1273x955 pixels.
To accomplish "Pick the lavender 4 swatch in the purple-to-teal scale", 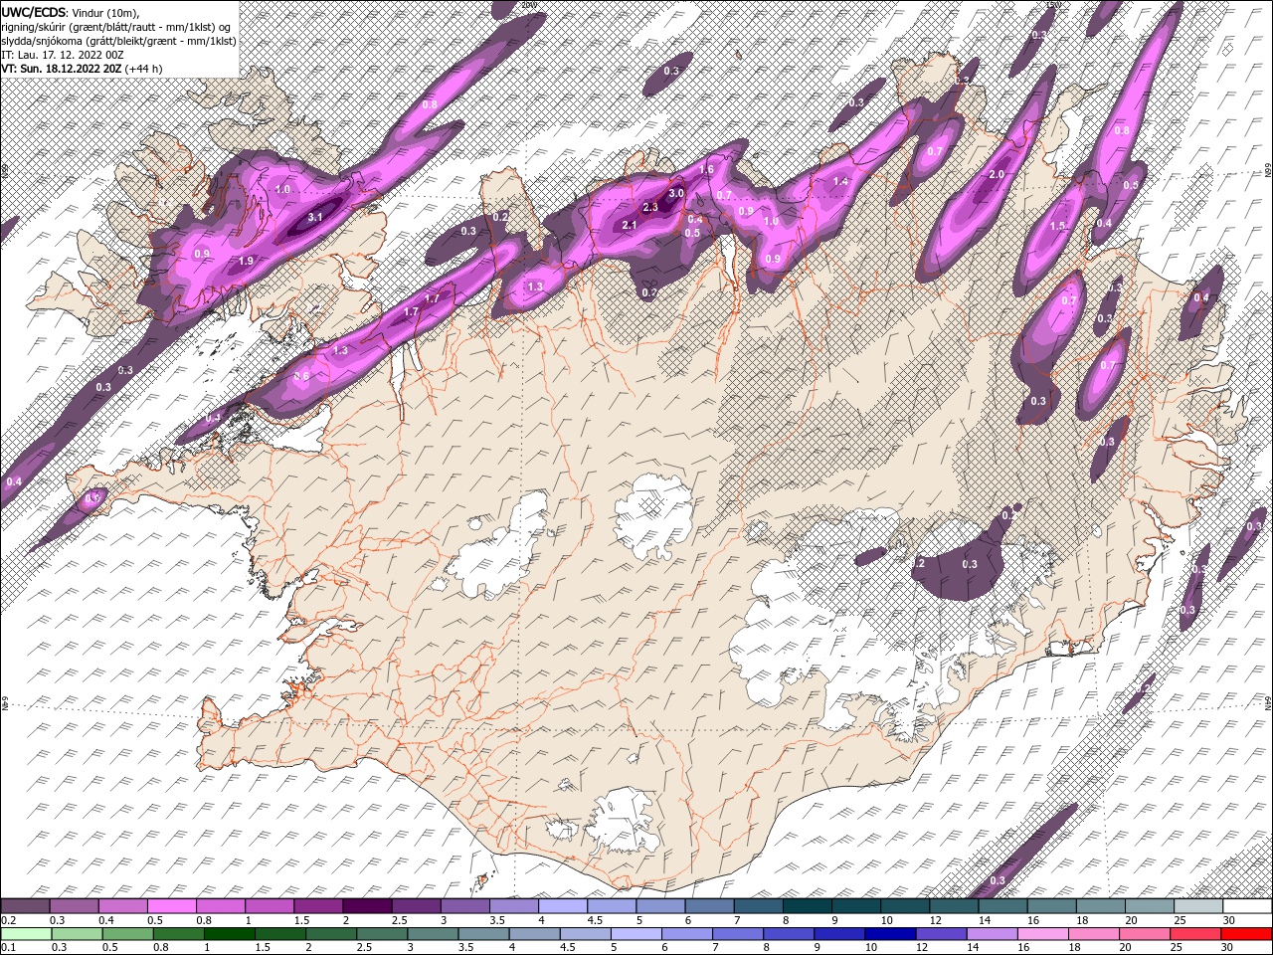I will (x=563, y=906).
